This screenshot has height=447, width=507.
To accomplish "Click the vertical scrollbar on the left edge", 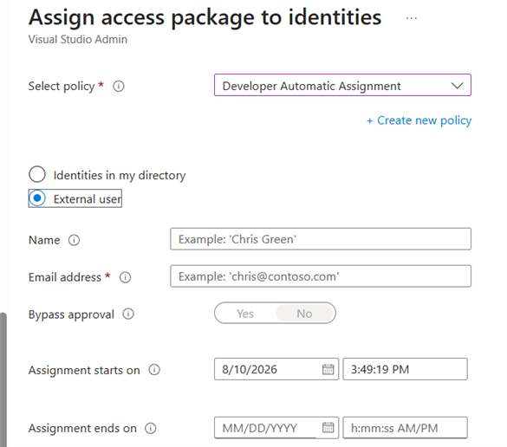I will click(x=3, y=379).
